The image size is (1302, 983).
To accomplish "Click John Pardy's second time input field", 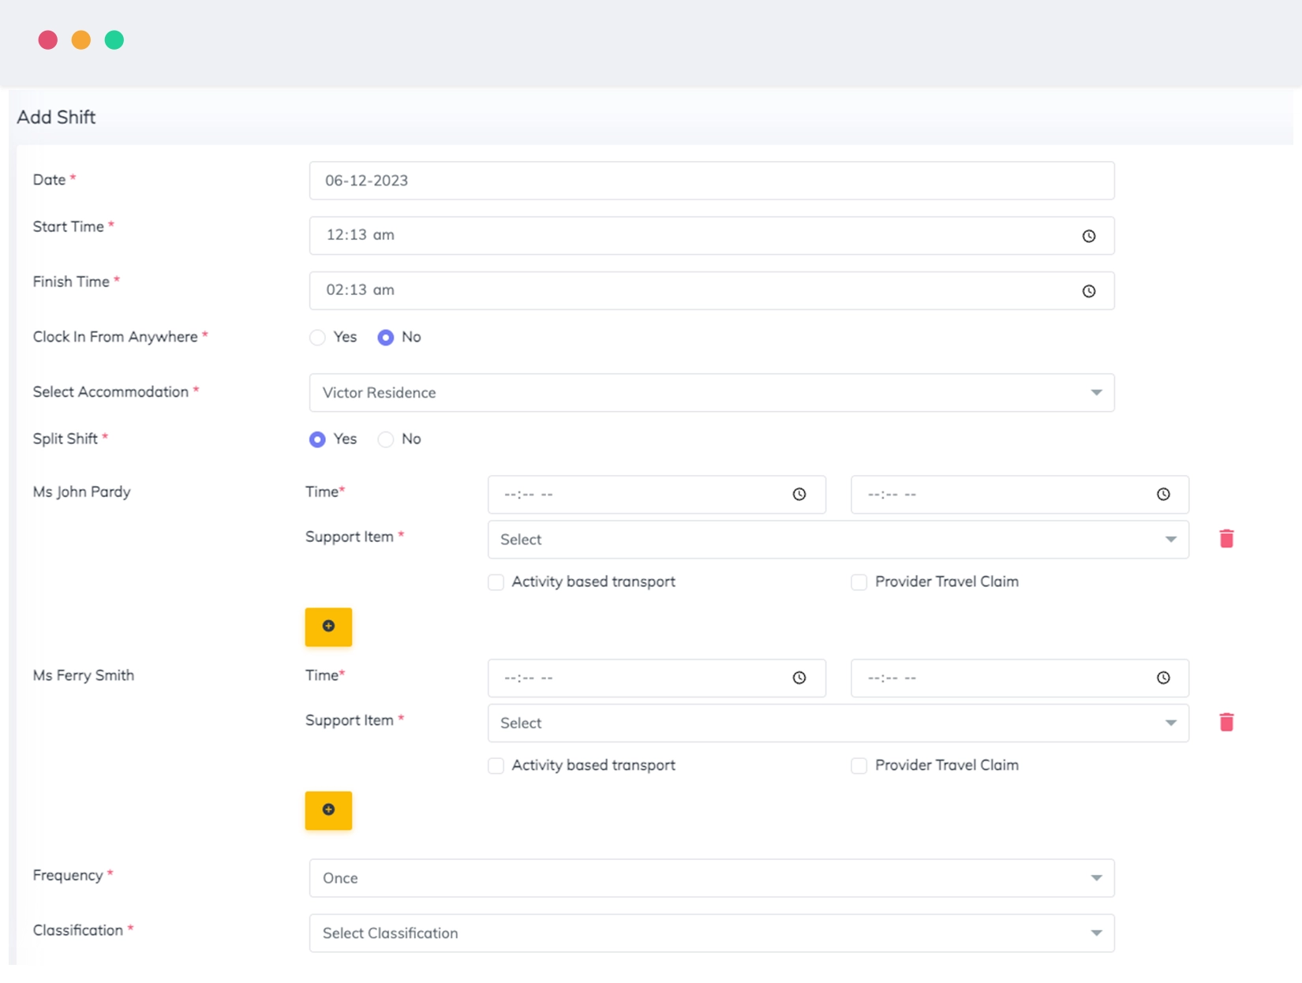I will pyautogui.click(x=1020, y=495).
